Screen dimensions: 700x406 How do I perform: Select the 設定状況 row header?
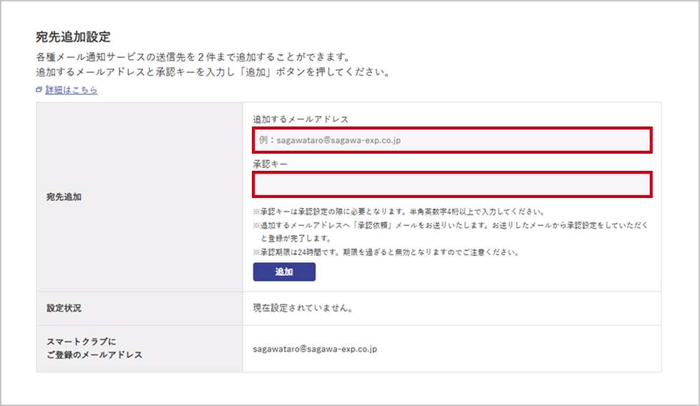[64, 308]
